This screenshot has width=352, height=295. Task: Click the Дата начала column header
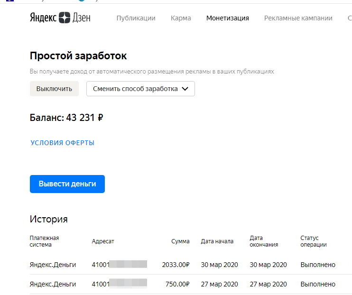(217, 241)
